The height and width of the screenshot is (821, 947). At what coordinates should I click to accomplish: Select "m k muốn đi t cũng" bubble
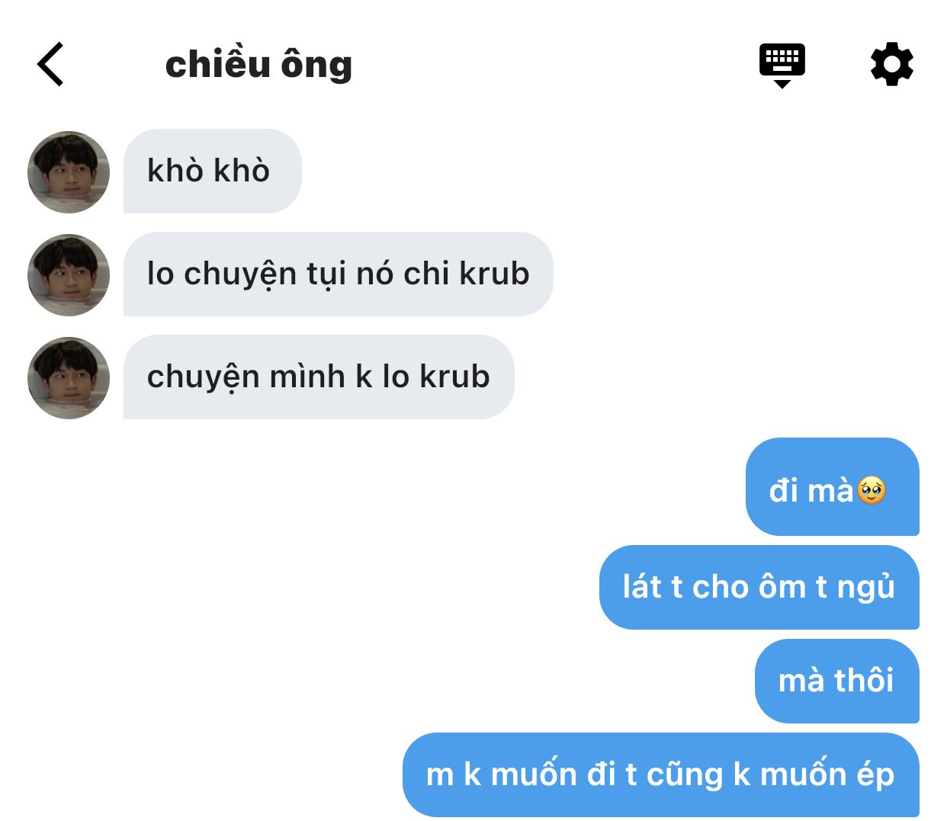click(x=661, y=774)
